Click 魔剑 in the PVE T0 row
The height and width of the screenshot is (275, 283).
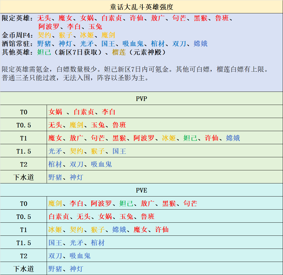(55, 204)
